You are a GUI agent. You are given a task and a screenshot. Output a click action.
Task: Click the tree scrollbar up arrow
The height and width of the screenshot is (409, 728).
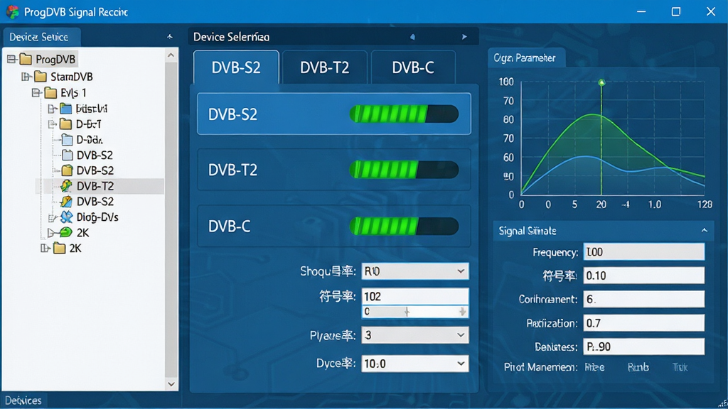tap(171, 55)
